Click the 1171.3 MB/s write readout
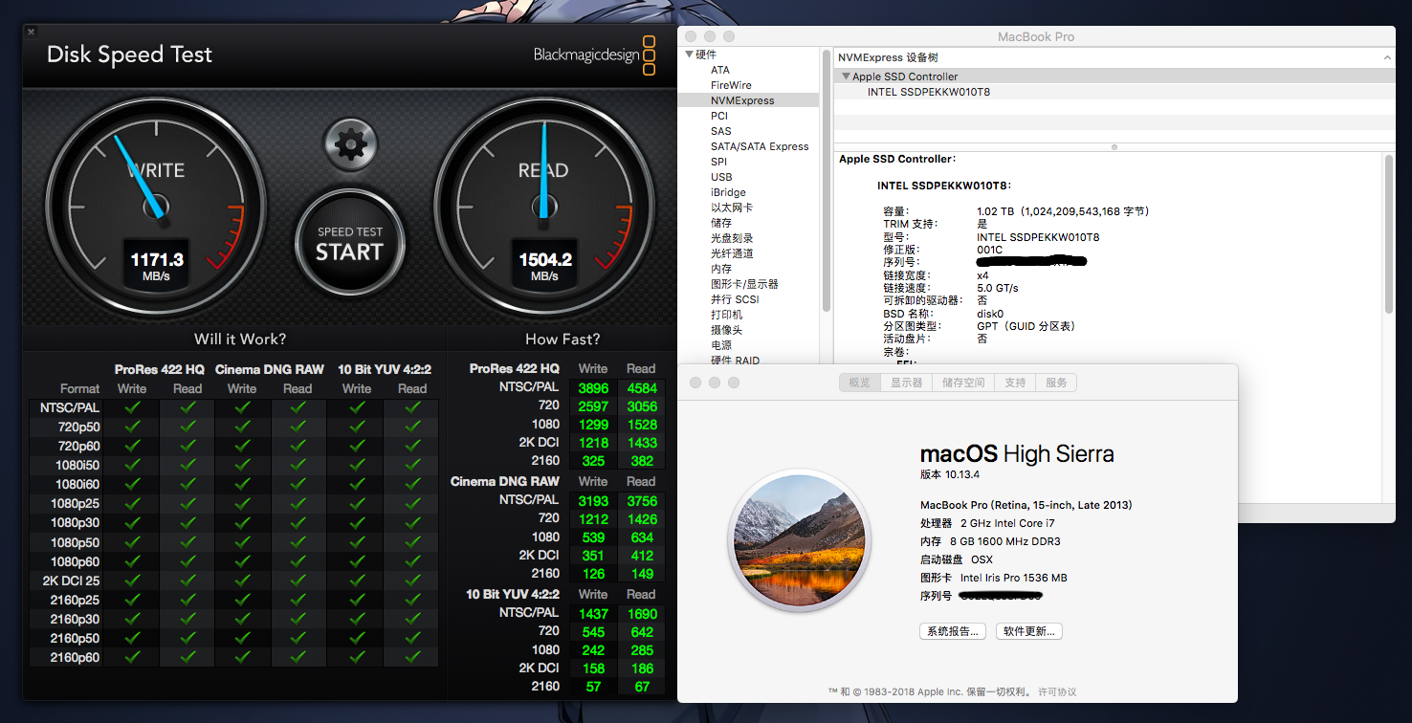The image size is (1412, 723). point(157,267)
